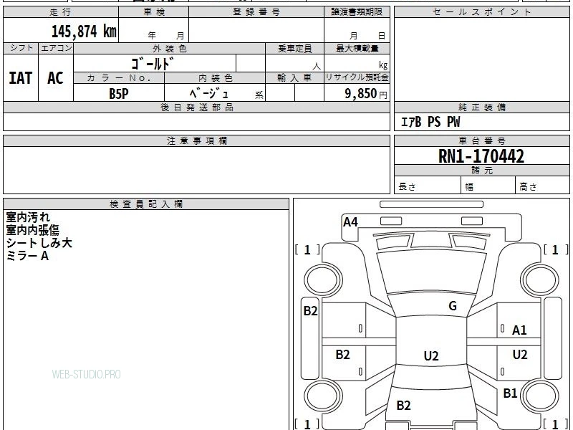Click the 輸入車 header

pos(294,78)
